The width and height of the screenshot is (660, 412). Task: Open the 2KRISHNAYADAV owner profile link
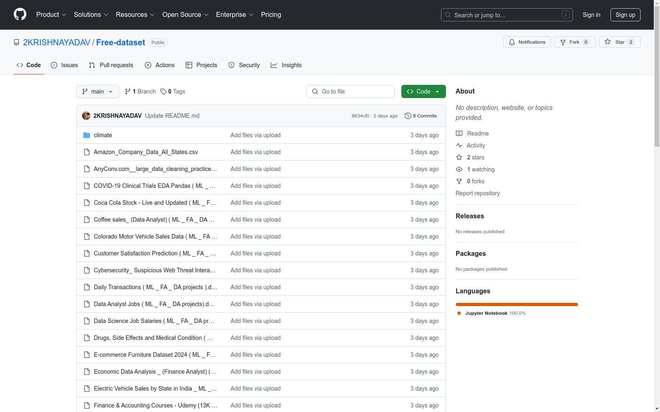point(57,42)
